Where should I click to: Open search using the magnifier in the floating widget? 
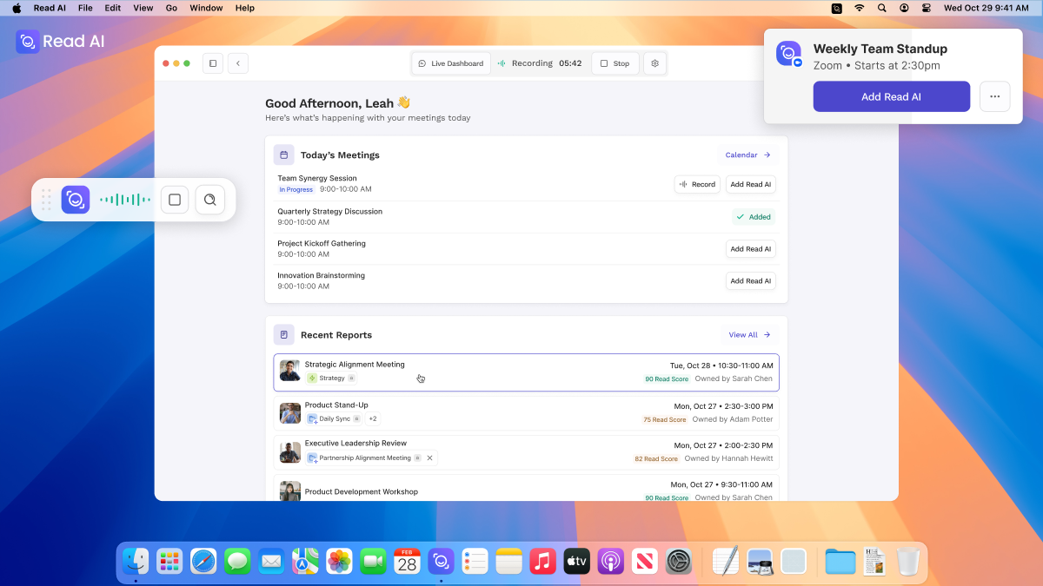209,199
